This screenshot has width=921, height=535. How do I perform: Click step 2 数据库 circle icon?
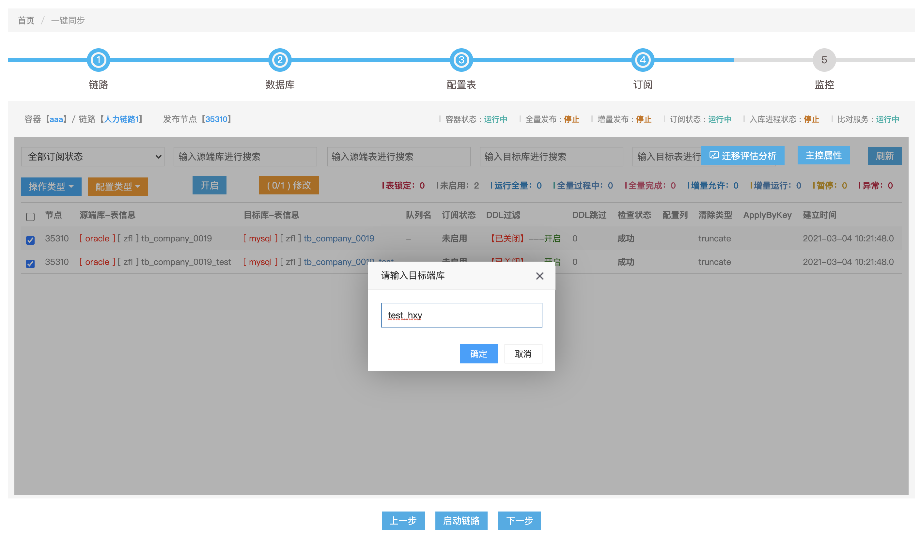(x=280, y=60)
